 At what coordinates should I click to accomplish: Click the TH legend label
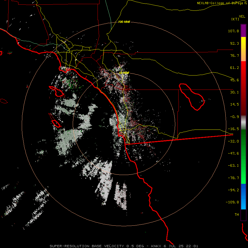(x=237, y=215)
